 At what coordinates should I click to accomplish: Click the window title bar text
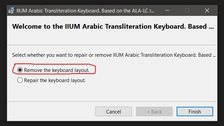point(85,11)
